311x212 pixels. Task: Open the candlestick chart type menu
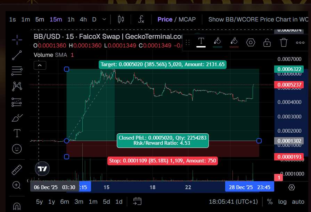[121, 19]
